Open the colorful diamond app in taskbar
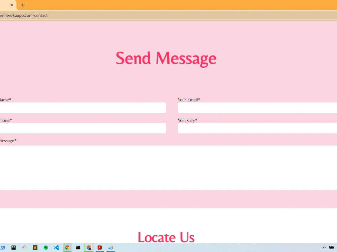337x252 pixels. click(24, 248)
